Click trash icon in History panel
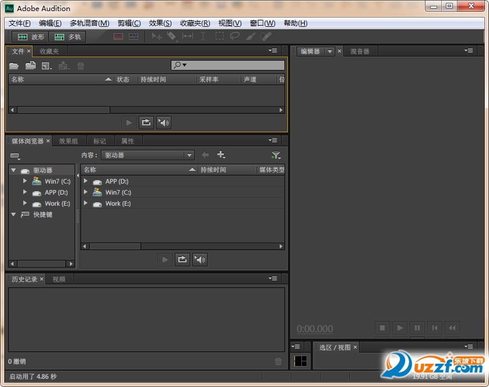This screenshot has height=387, width=489. pyautogui.click(x=278, y=361)
